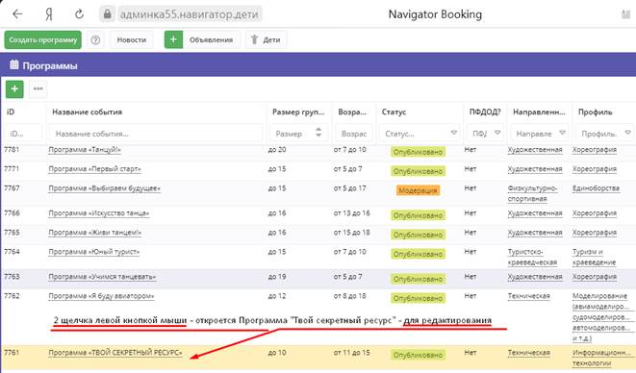Add a program with the green plus button

(14, 89)
